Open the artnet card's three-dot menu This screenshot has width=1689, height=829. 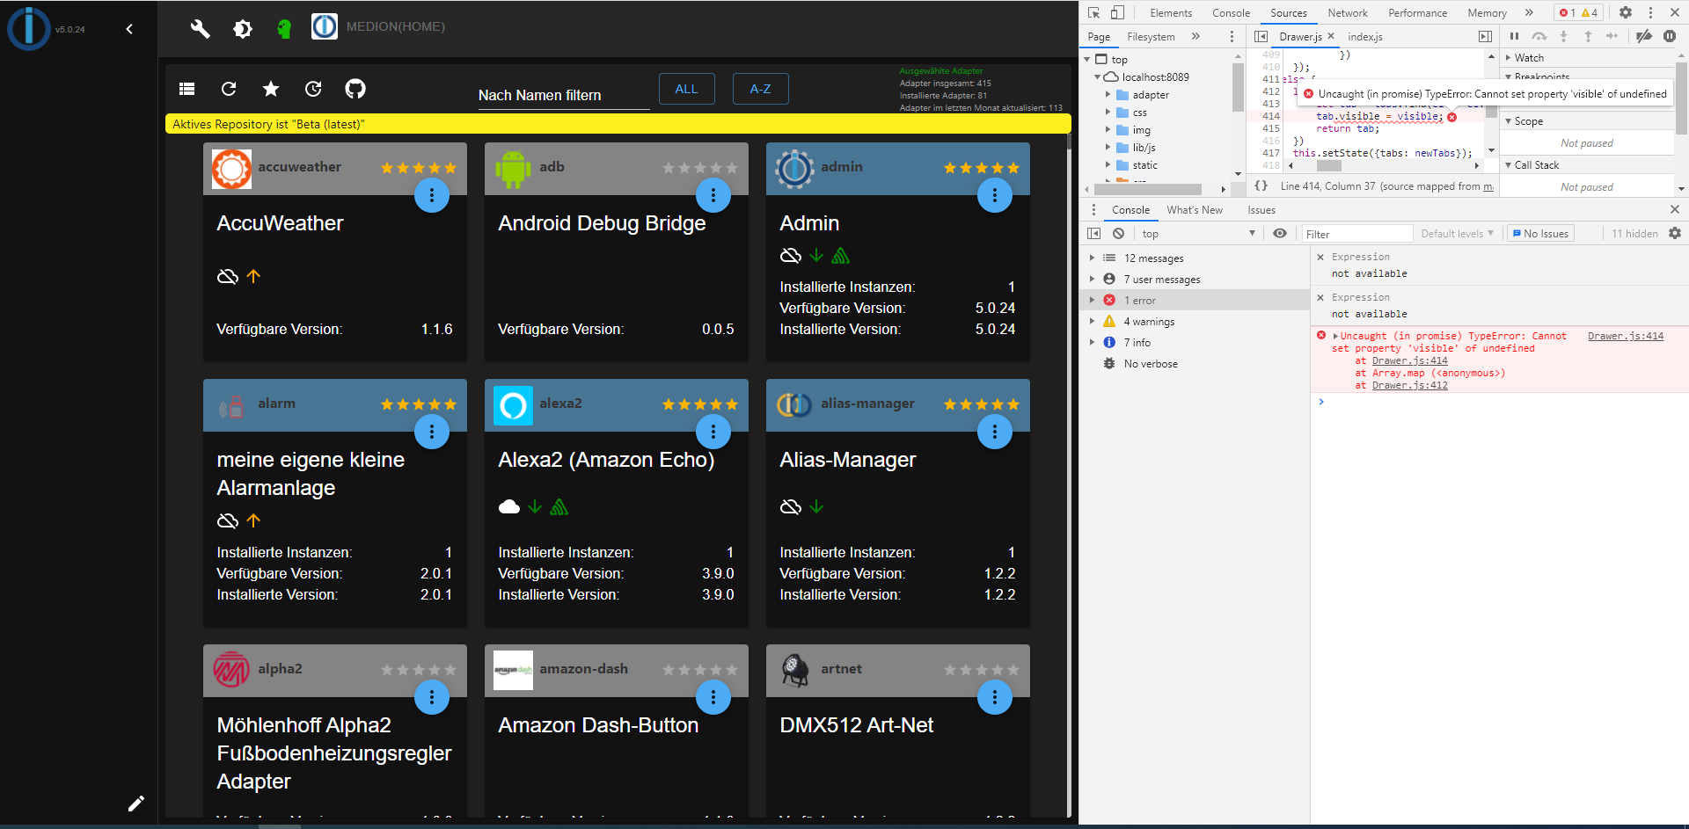click(995, 697)
